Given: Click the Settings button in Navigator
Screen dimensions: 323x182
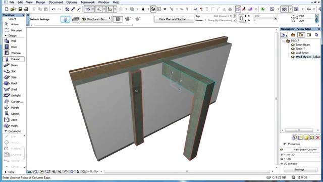Looking at the screenshot, I should pyautogui.click(x=300, y=170).
